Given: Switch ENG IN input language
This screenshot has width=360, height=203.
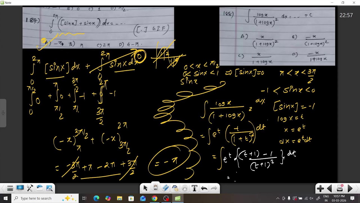Looking at the screenshot, I should coord(326,198).
